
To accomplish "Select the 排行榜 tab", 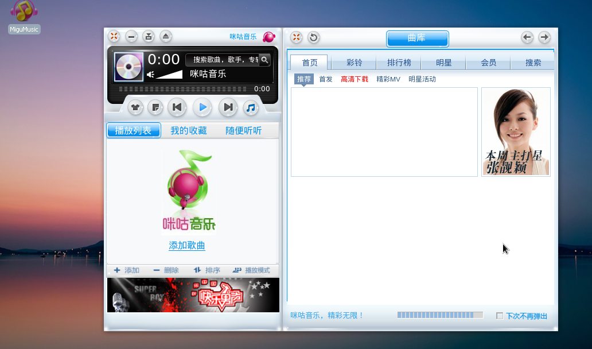I will (x=399, y=63).
